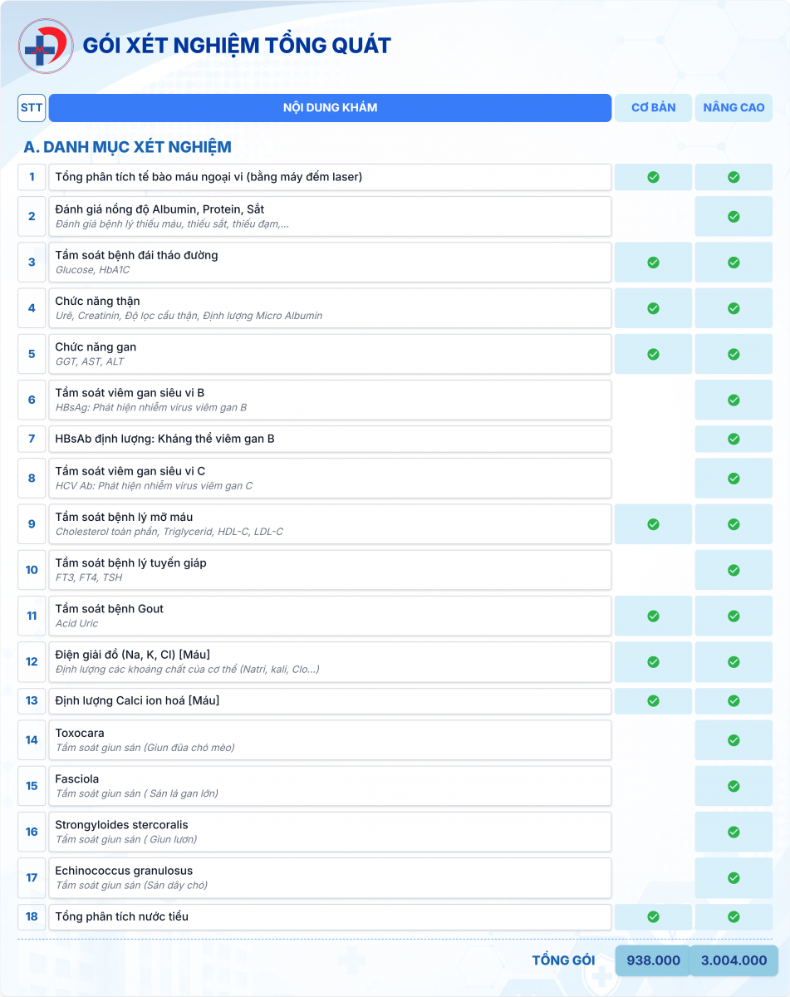The image size is (790, 997).
Task: Click the Nâng cao checkmark for Toxocara row
Action: point(734,740)
